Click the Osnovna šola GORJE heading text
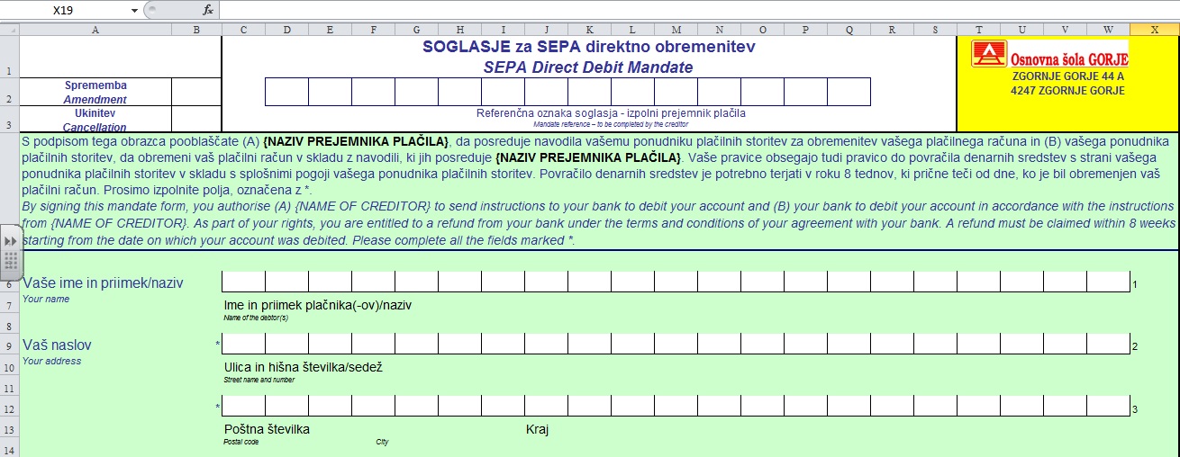The image size is (1180, 457). click(1069, 59)
